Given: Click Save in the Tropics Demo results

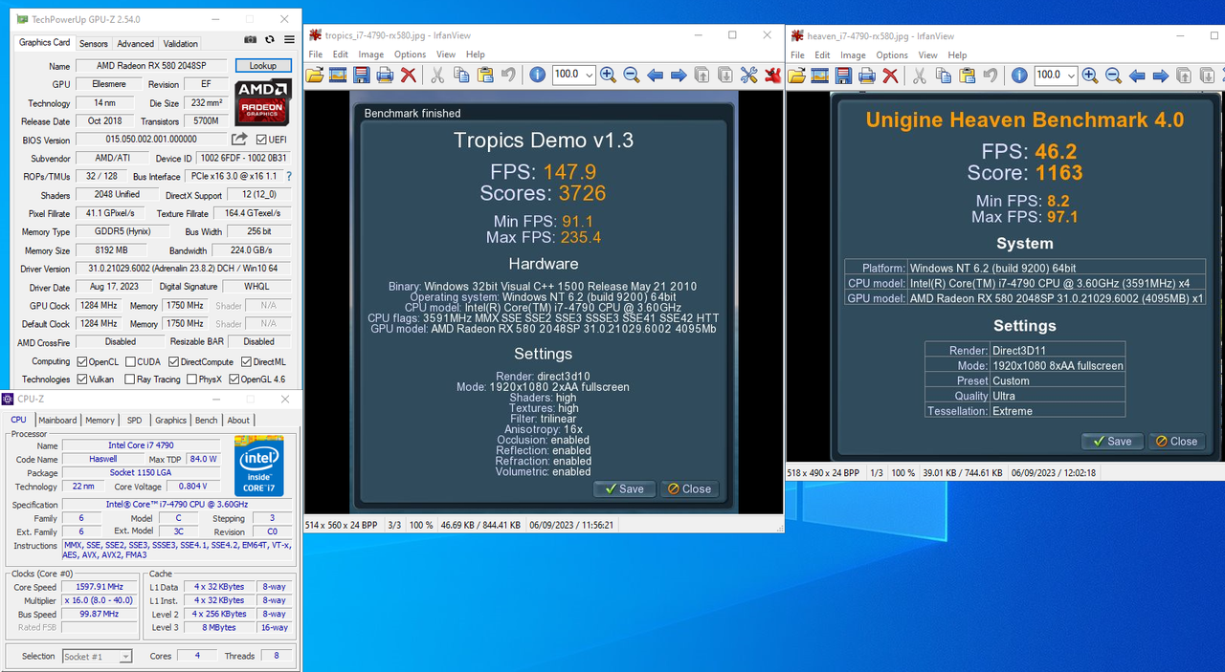Looking at the screenshot, I should pyautogui.click(x=624, y=488).
